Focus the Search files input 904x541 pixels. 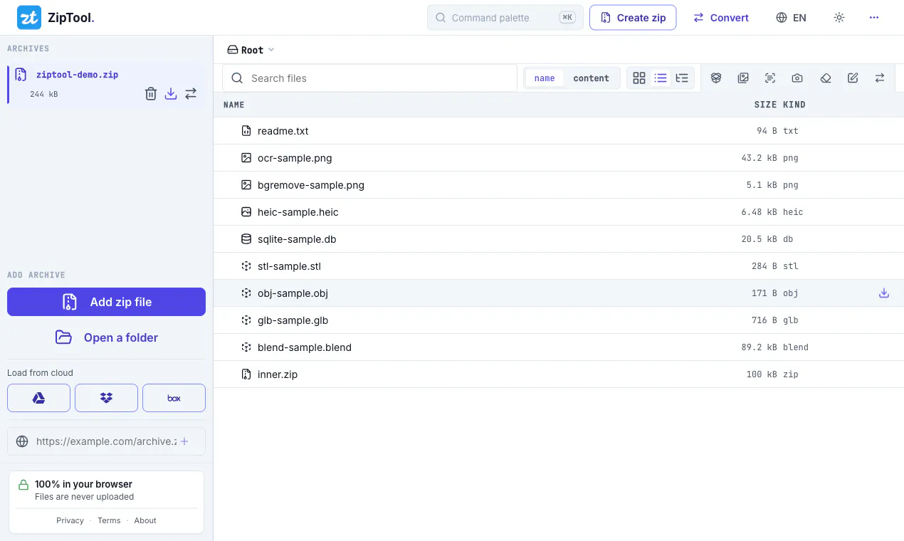[x=370, y=78]
